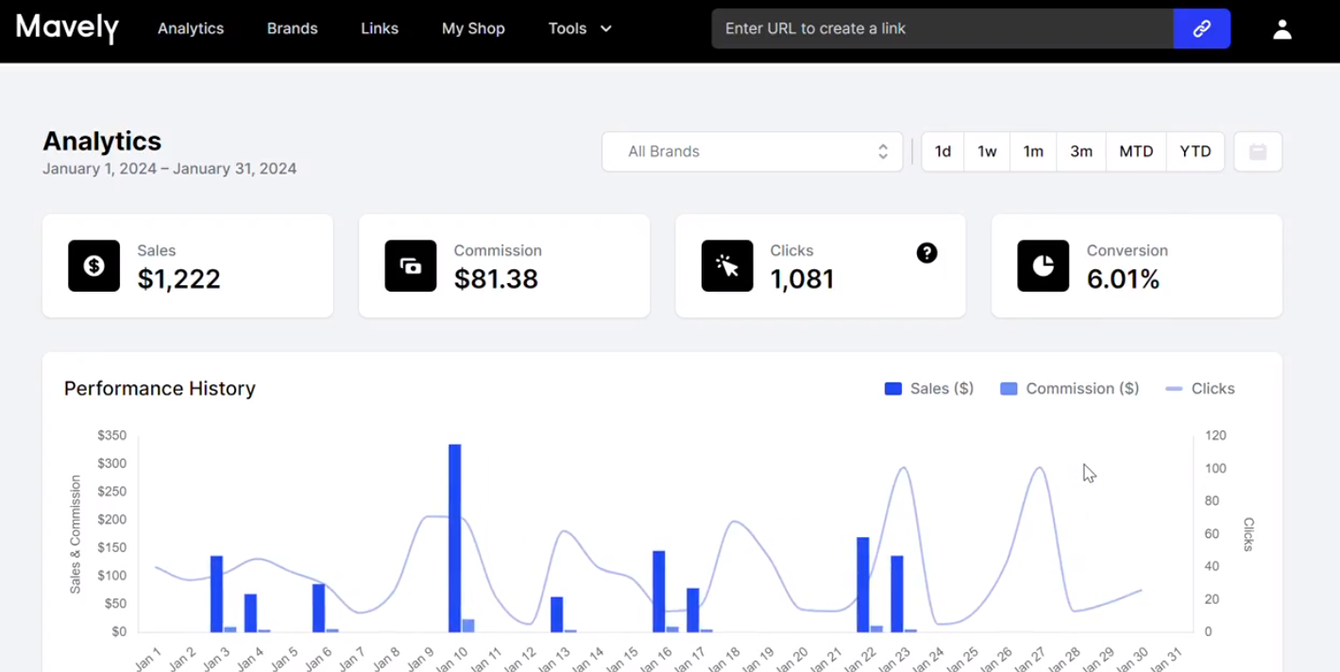The width and height of the screenshot is (1340, 672).
Task: Click the Mavely logo
Action: pos(67,28)
